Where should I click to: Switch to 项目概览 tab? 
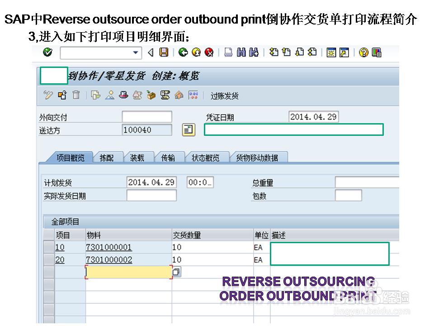(x=71, y=158)
